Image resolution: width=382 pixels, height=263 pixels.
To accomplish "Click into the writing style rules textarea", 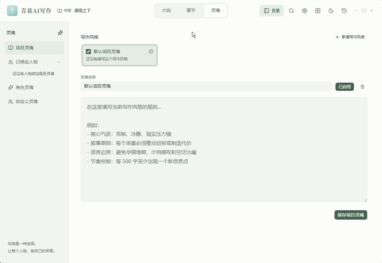I will pyautogui.click(x=224, y=150).
